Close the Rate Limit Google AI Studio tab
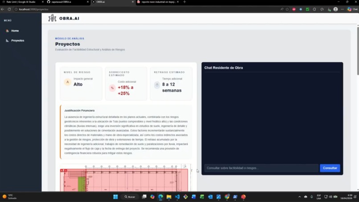Viewport: 359px width, 202px height. tap(43, 2)
